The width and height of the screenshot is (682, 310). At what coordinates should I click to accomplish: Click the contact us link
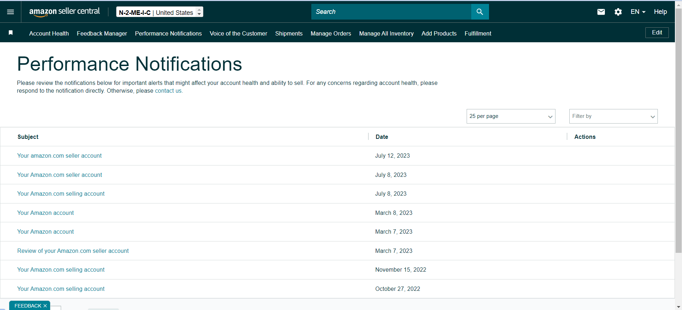169,91
